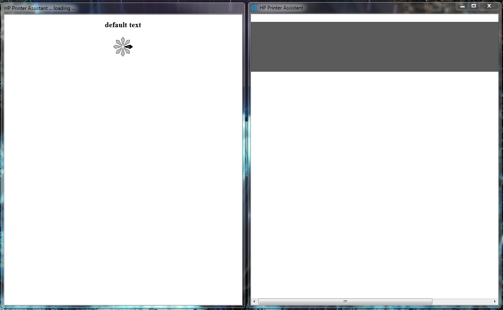This screenshot has width=503, height=310.
Task: Click the spinning loading indicator
Action: 123,47
